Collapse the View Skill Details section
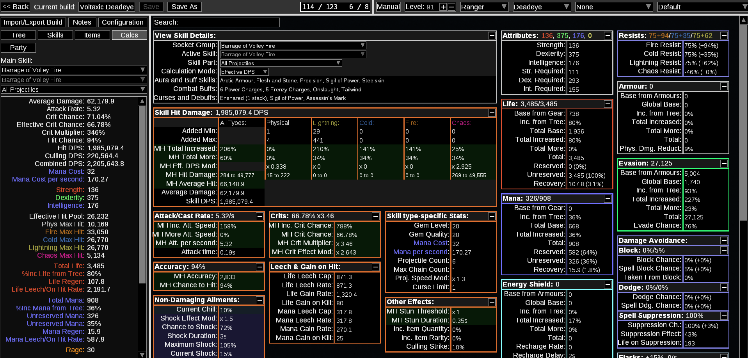The height and width of the screenshot is (358, 748). 492,36
